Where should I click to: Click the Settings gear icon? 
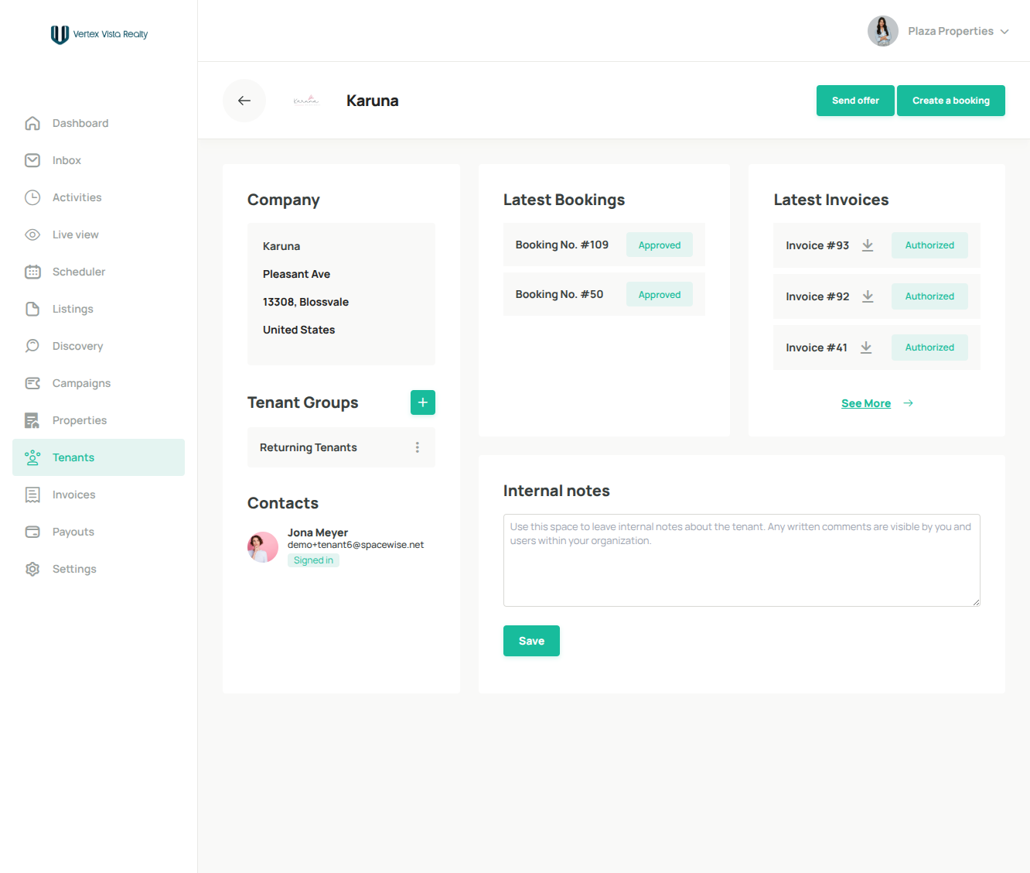pos(32,569)
